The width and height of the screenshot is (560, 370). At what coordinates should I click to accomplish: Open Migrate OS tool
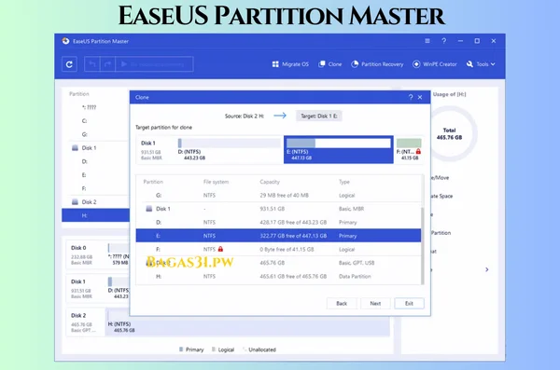290,64
